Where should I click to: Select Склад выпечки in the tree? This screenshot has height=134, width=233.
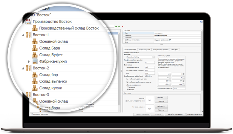(x=53, y=81)
